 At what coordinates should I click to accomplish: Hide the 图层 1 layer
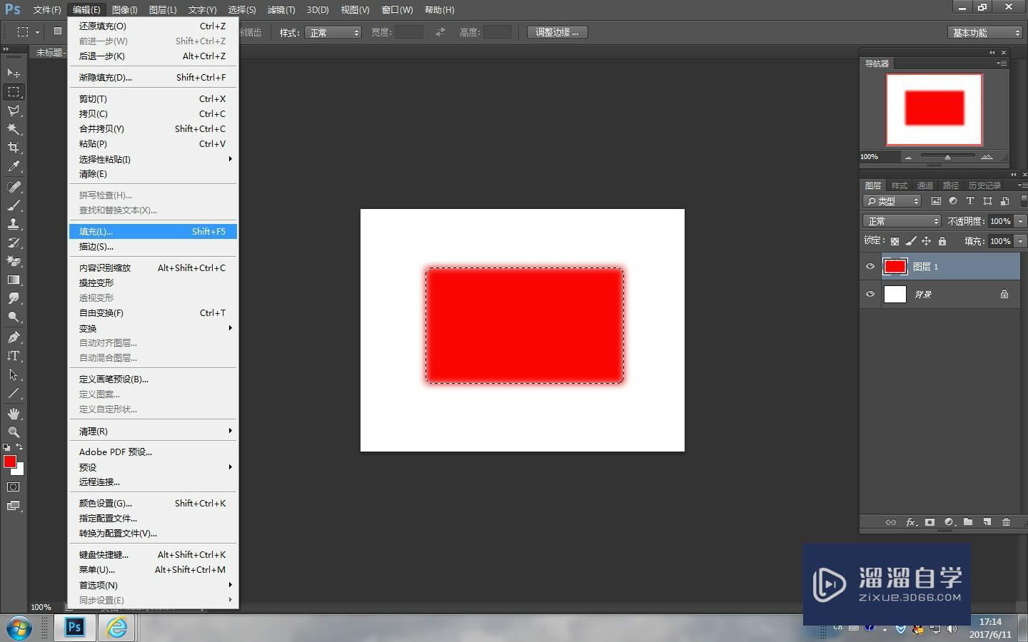(870, 267)
